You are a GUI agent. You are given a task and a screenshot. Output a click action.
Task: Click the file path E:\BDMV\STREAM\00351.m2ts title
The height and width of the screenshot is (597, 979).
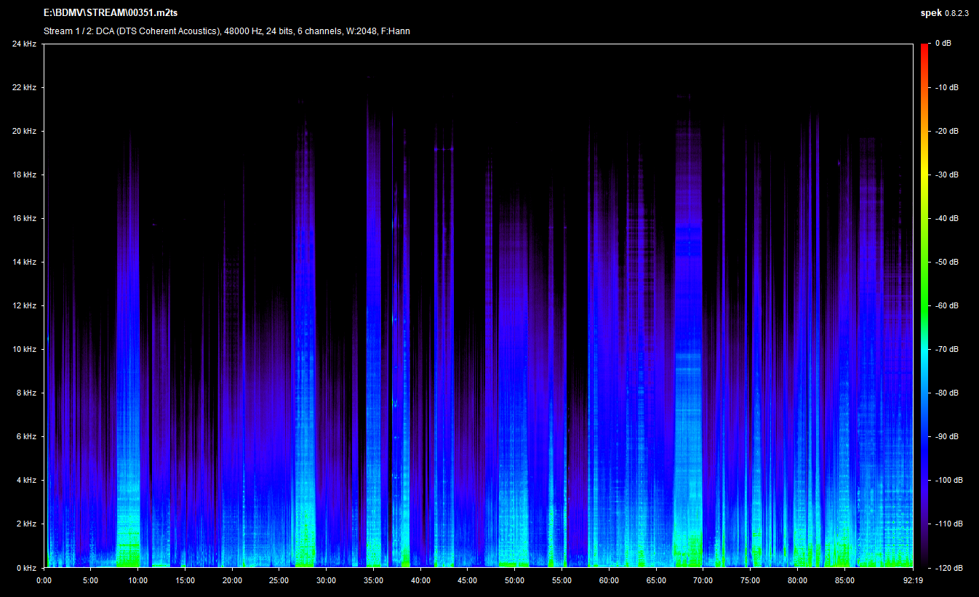click(110, 13)
